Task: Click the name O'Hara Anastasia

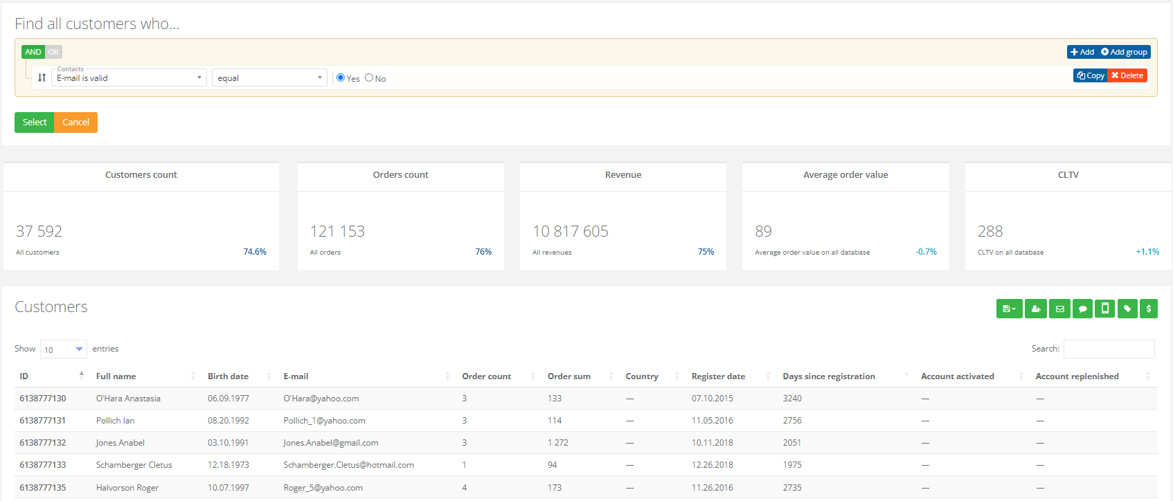Action: [128, 399]
